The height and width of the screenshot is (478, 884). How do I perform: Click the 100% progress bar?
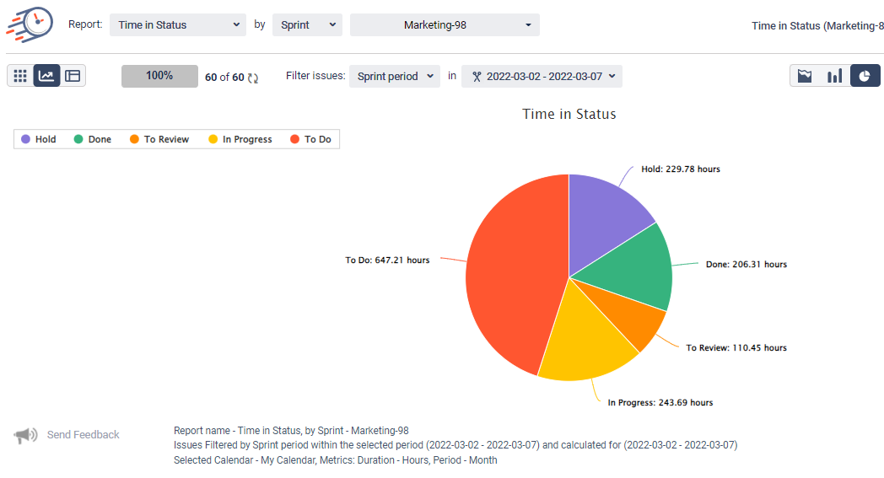(159, 76)
